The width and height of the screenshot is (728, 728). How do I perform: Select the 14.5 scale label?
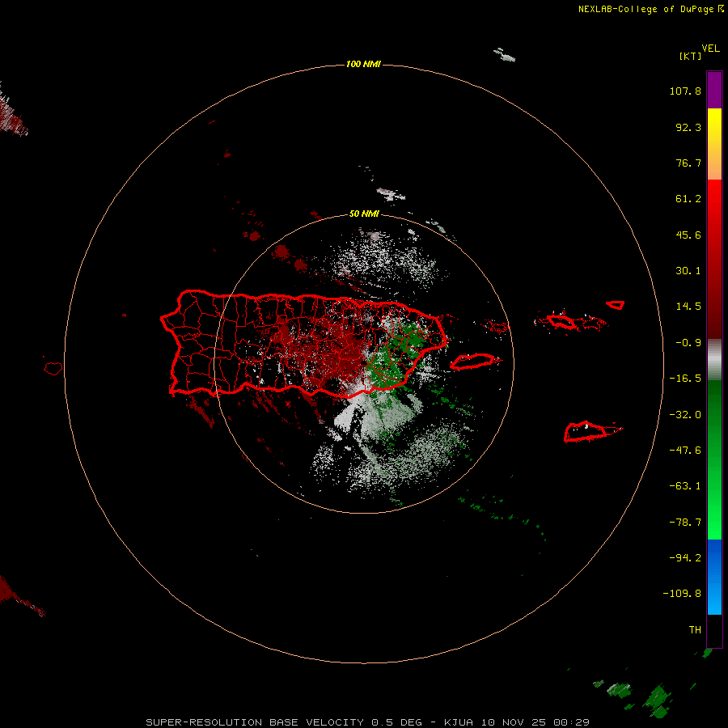pos(688,307)
